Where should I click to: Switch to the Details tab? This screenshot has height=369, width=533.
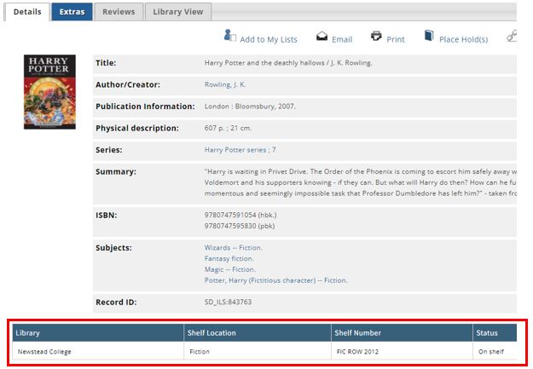(25, 12)
